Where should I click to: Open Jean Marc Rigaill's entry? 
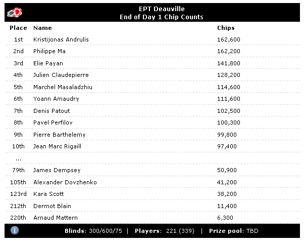point(57,146)
